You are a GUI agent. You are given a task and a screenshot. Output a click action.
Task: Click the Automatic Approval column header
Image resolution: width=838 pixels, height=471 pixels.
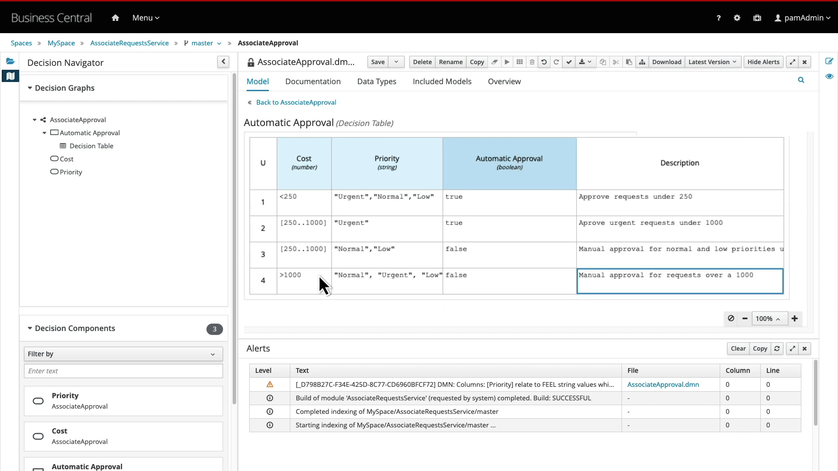click(509, 163)
